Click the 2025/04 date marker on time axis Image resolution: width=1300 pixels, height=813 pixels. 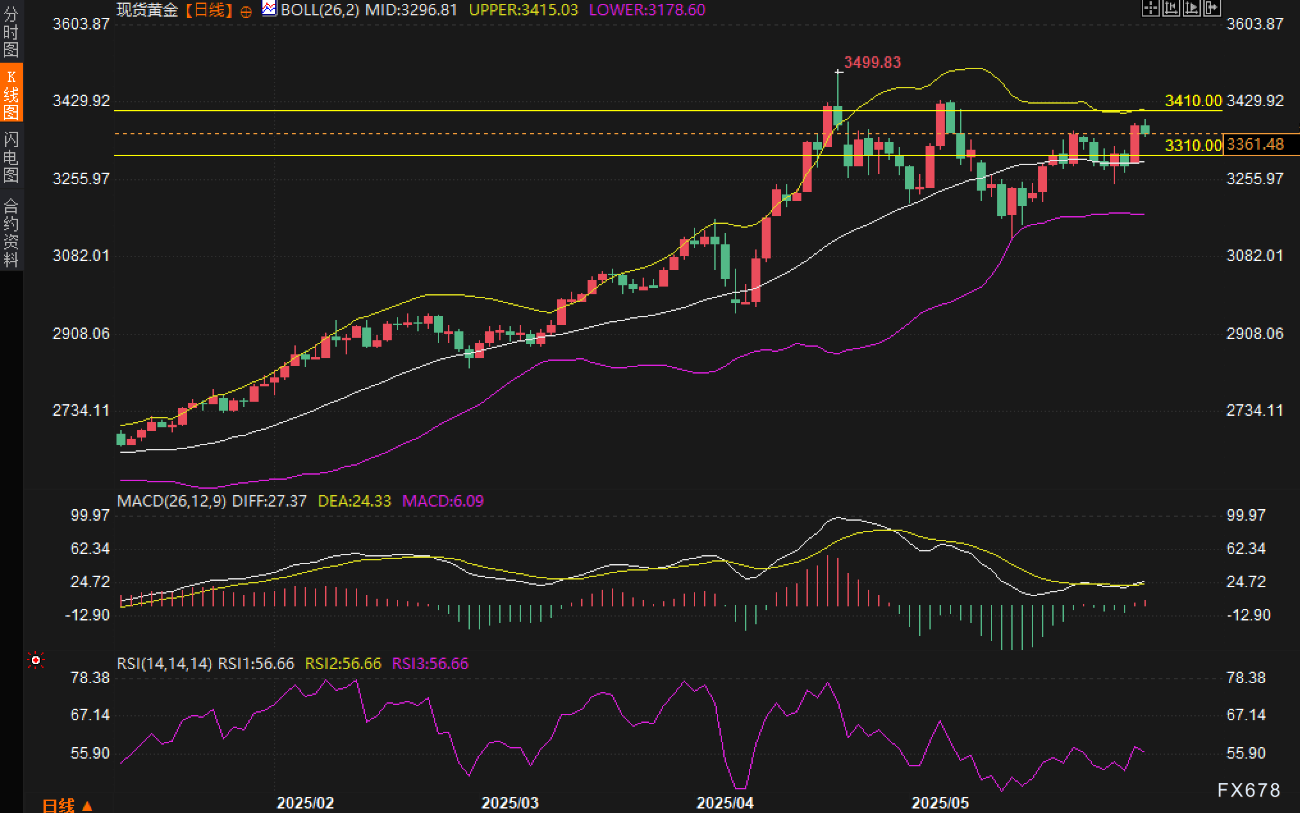point(725,803)
